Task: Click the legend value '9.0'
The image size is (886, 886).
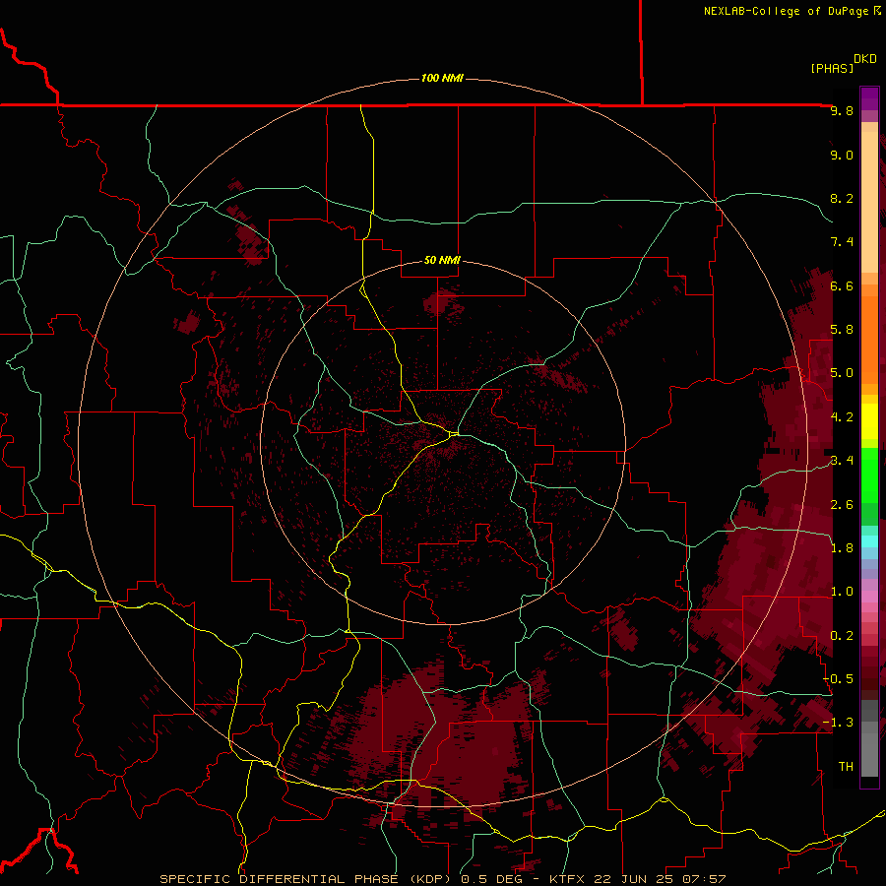Action: tap(842, 155)
